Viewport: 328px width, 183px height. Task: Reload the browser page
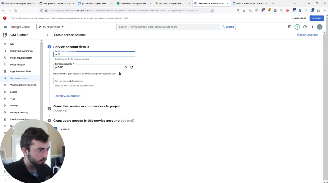click(16, 11)
